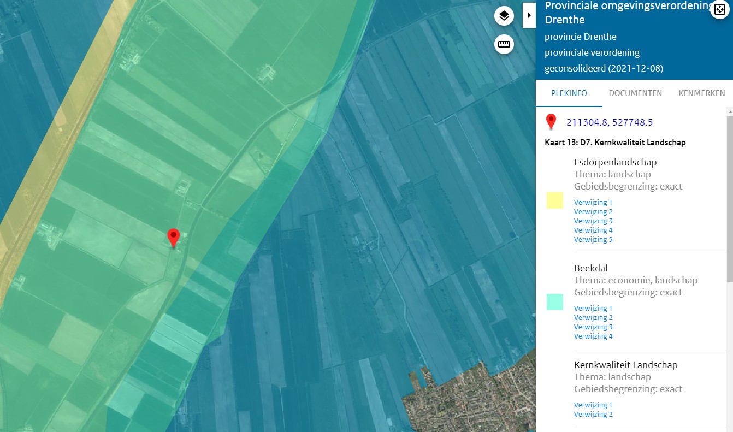This screenshot has width=733, height=432.
Task: Click the fullscreen icon in top corner
Action: pos(720,10)
